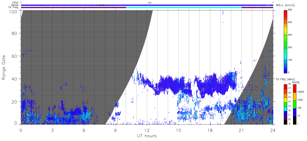Click the 16 tick on TX FRQ legend
Viewport: 307px width, 141px height.
coord(289,93)
